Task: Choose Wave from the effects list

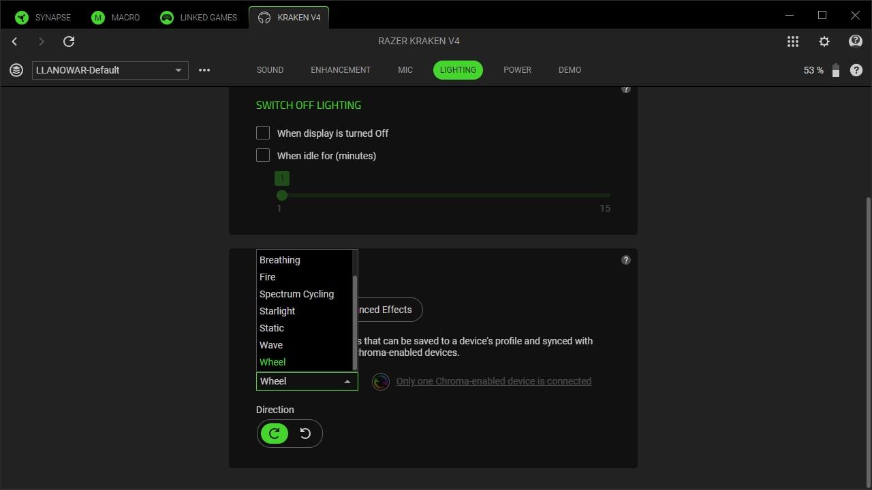Action: 304,345
